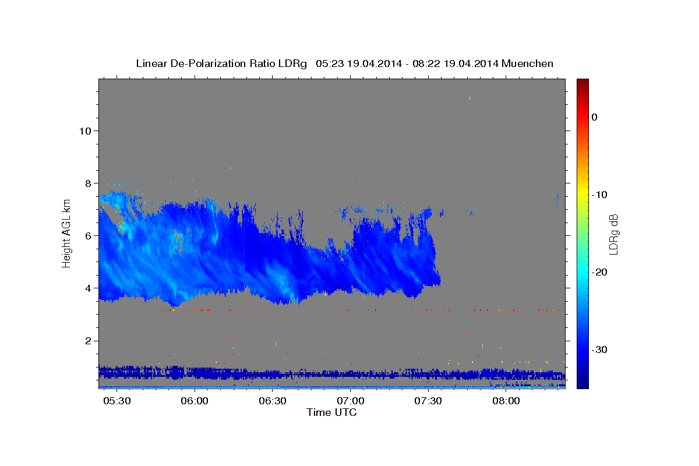
Task: Click the '07:30' time tick label
Action: tap(429, 401)
